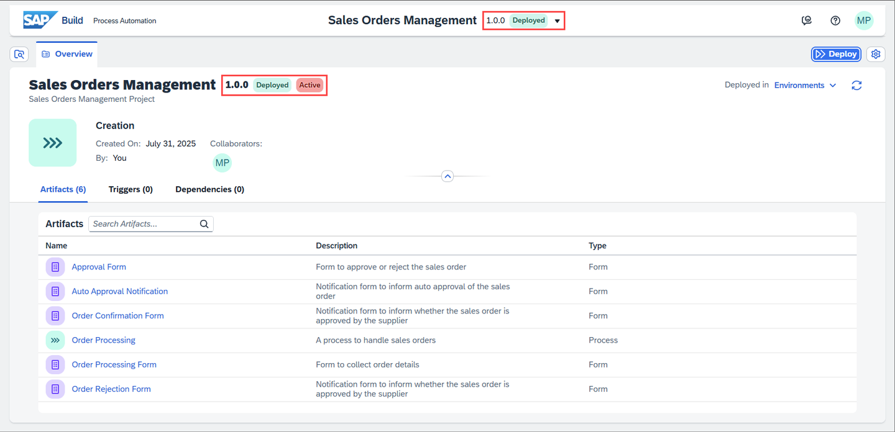
Task: Click the Process type cell
Action: (x=603, y=340)
